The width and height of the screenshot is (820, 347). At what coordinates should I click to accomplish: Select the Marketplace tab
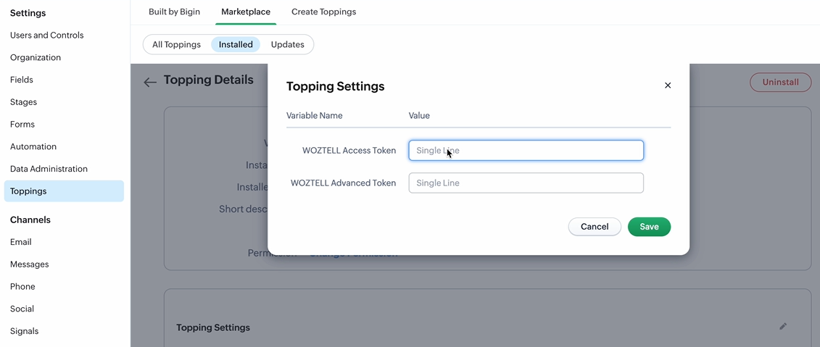click(246, 12)
